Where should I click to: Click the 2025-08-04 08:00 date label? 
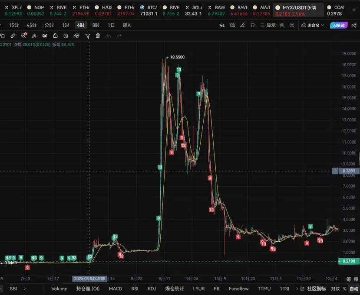pos(89,279)
